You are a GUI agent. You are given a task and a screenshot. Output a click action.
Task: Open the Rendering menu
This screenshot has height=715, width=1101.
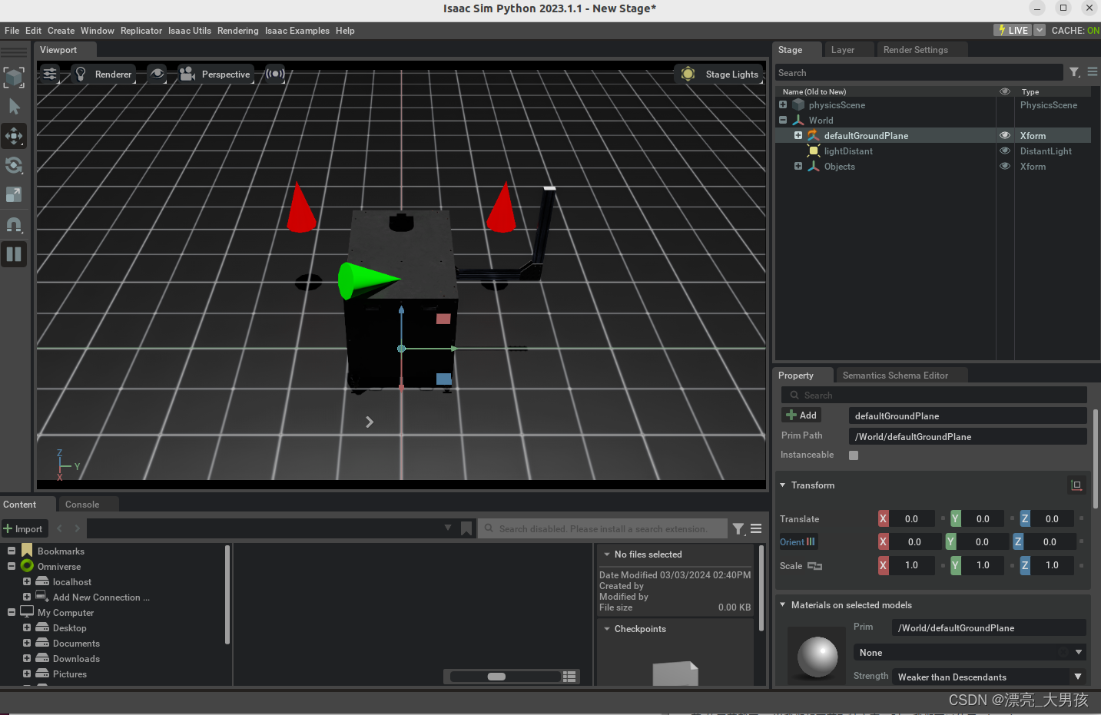[237, 31]
